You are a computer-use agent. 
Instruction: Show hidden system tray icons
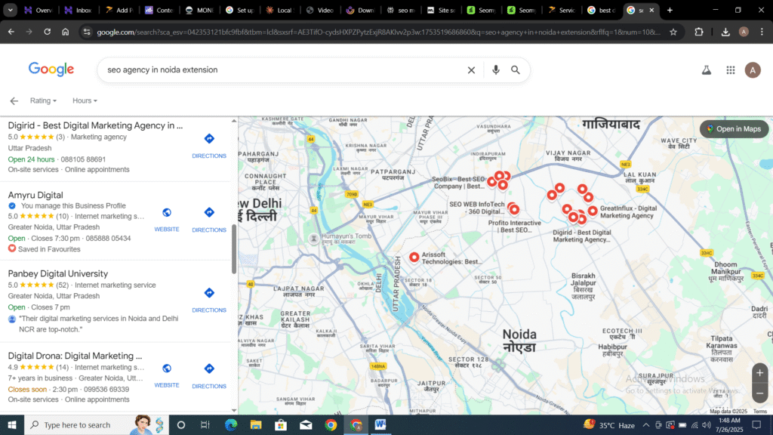click(646, 424)
